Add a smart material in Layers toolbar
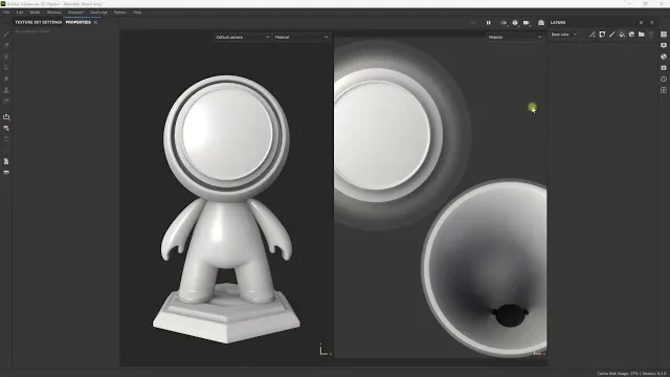 pos(631,35)
